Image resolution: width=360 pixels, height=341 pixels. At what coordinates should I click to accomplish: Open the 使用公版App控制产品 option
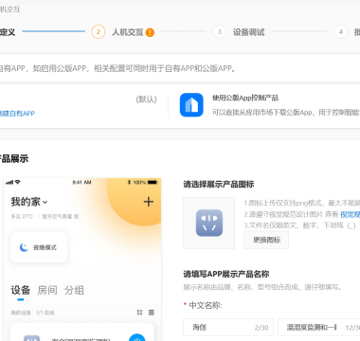click(x=245, y=98)
